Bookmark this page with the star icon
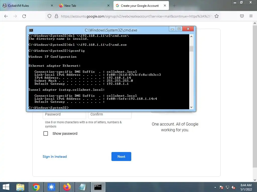Viewport: 257px width, 192px height. click(217, 16)
